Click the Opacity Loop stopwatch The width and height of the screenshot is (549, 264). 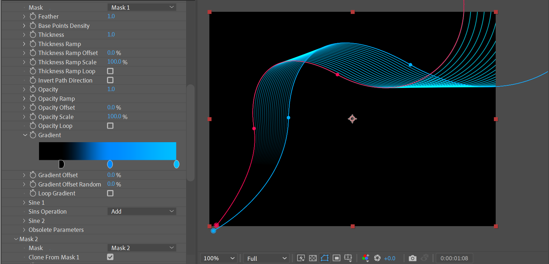point(33,126)
